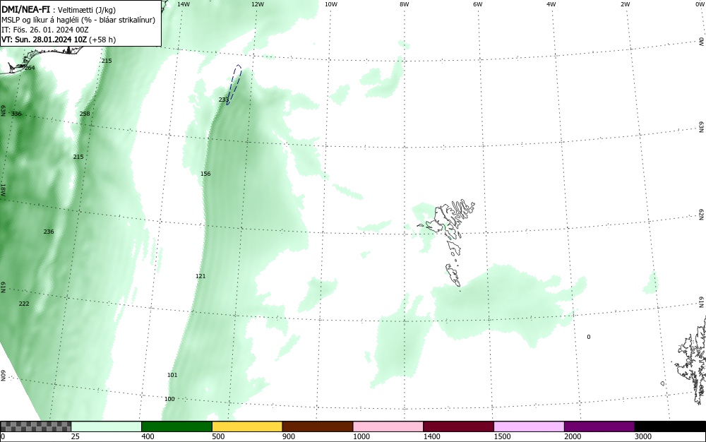Click the legend tick label 400
Image resolution: width=706 pixels, height=442 pixels.
coord(148,436)
